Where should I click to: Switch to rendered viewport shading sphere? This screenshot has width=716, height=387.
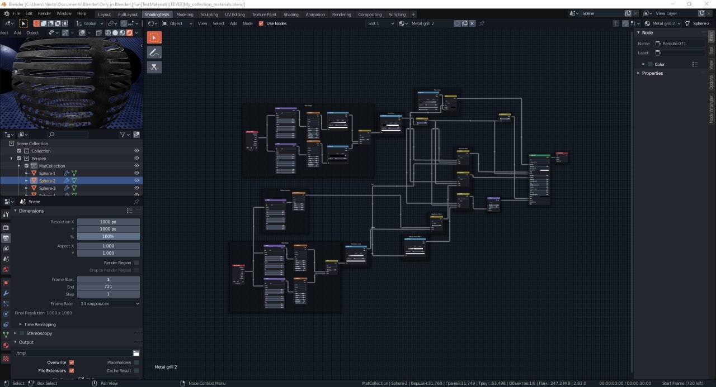click(x=130, y=32)
